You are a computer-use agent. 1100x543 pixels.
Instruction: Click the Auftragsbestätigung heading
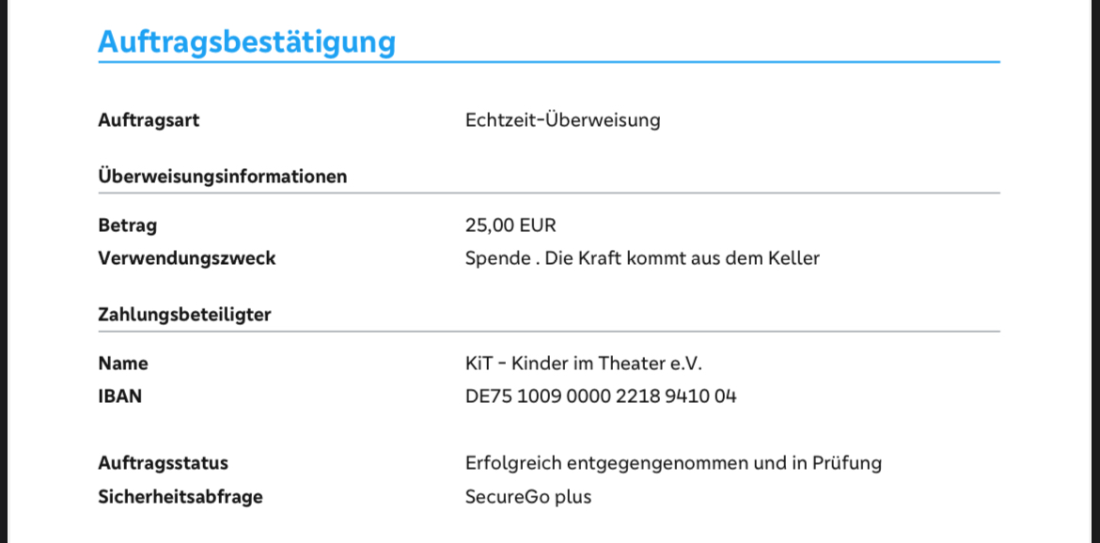pyautogui.click(x=246, y=42)
